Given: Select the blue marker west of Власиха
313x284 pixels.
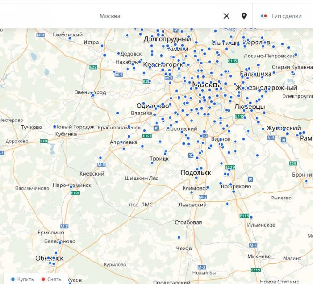Looking at the screenshot, I should point(118,113).
